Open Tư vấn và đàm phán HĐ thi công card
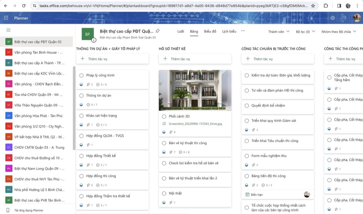The width and height of the screenshot is (363, 214). coord(278,92)
